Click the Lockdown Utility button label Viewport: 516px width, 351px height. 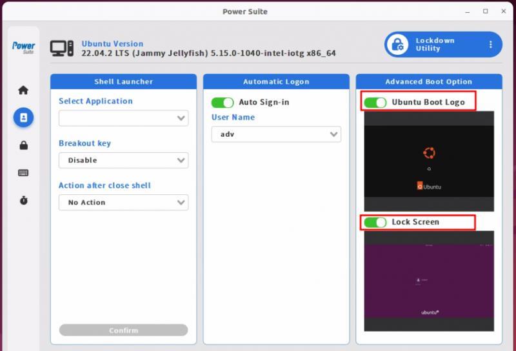[x=435, y=45]
